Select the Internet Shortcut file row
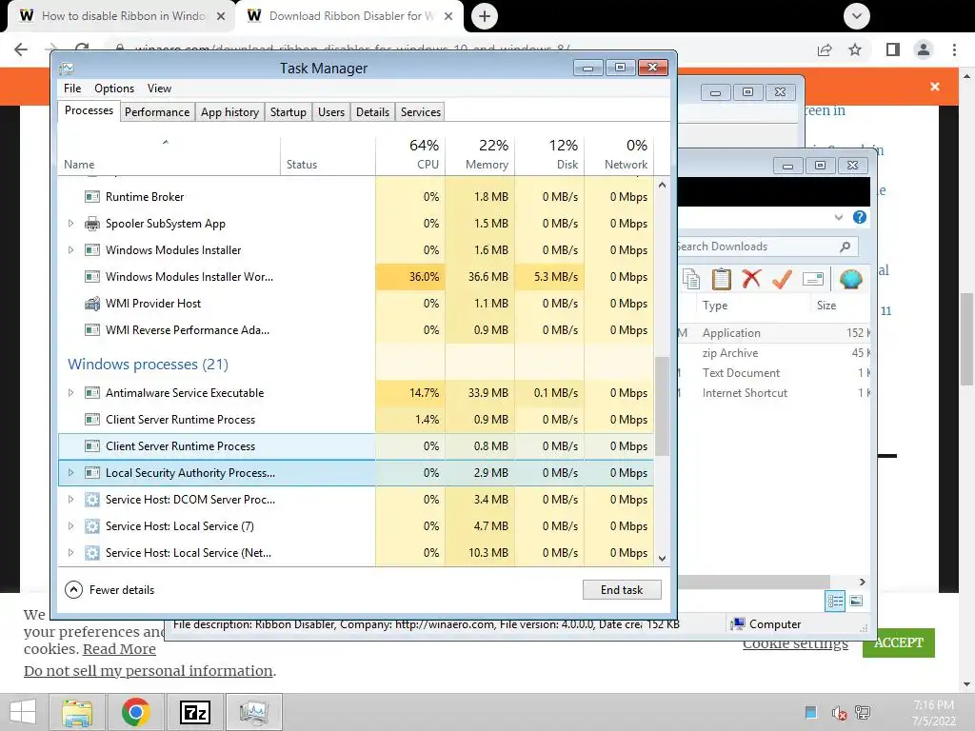 (x=773, y=393)
